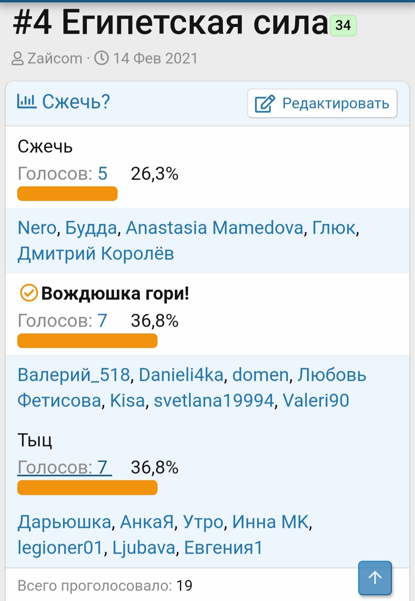
Task: Open Валерий_518's profile link
Action: pyautogui.click(x=74, y=375)
